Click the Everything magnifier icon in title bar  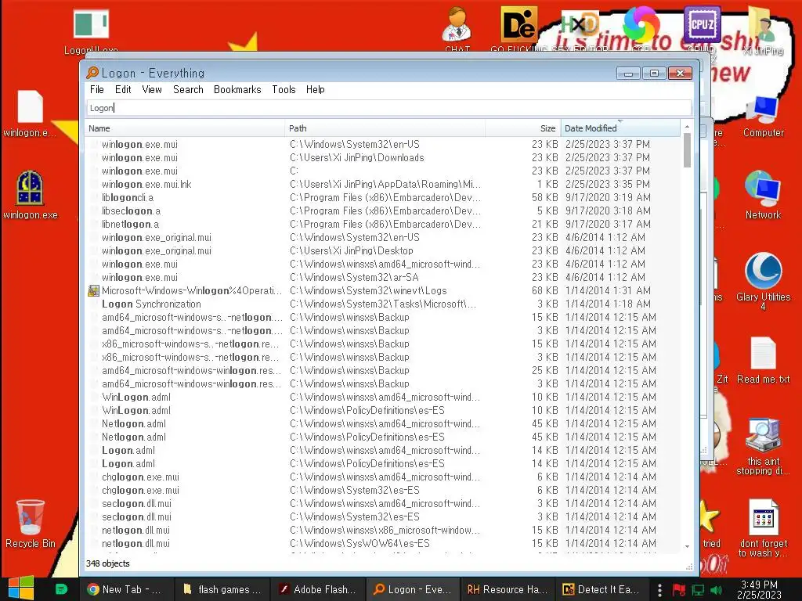pos(92,73)
